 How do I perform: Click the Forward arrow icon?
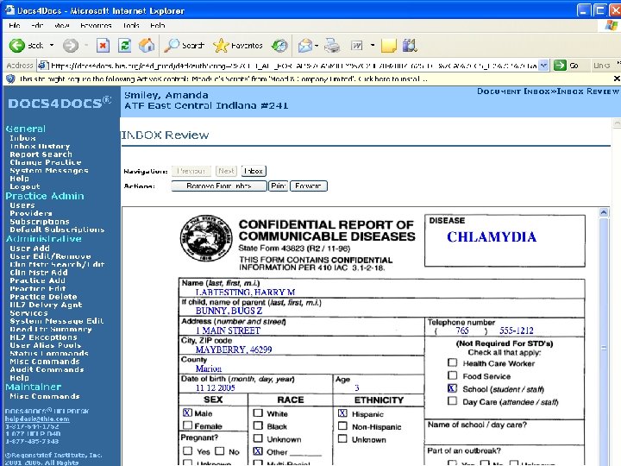pos(71,46)
